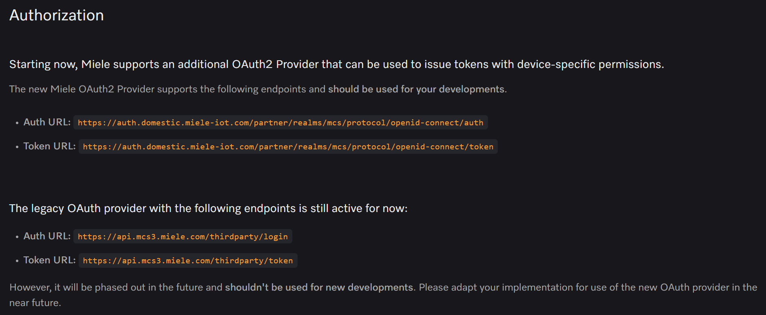This screenshot has height=315, width=766.
Task: Select the legacy 'Token URL:' label
Action: pyautogui.click(x=50, y=260)
